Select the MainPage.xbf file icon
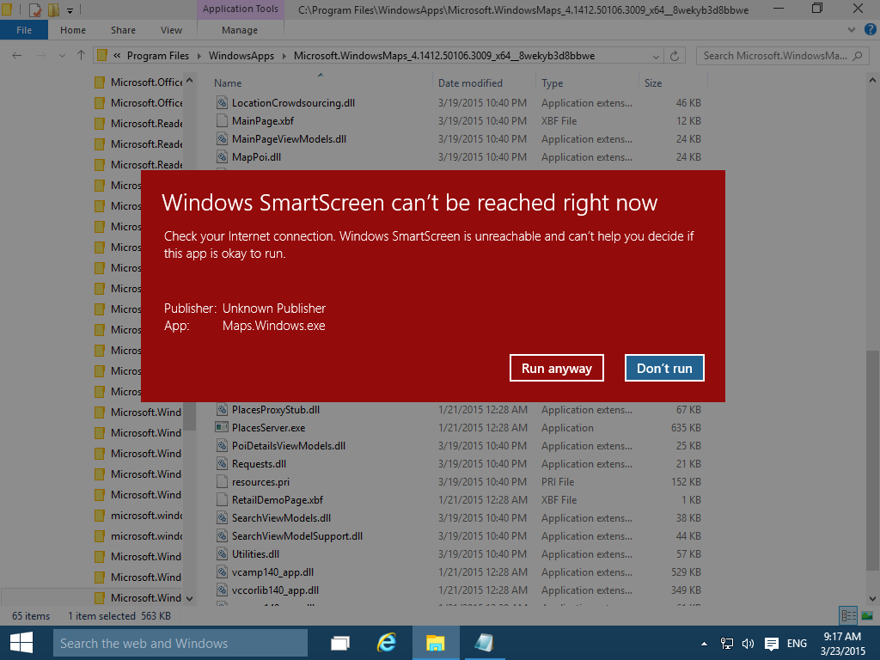Image resolution: width=880 pixels, height=660 pixels. coord(222,120)
